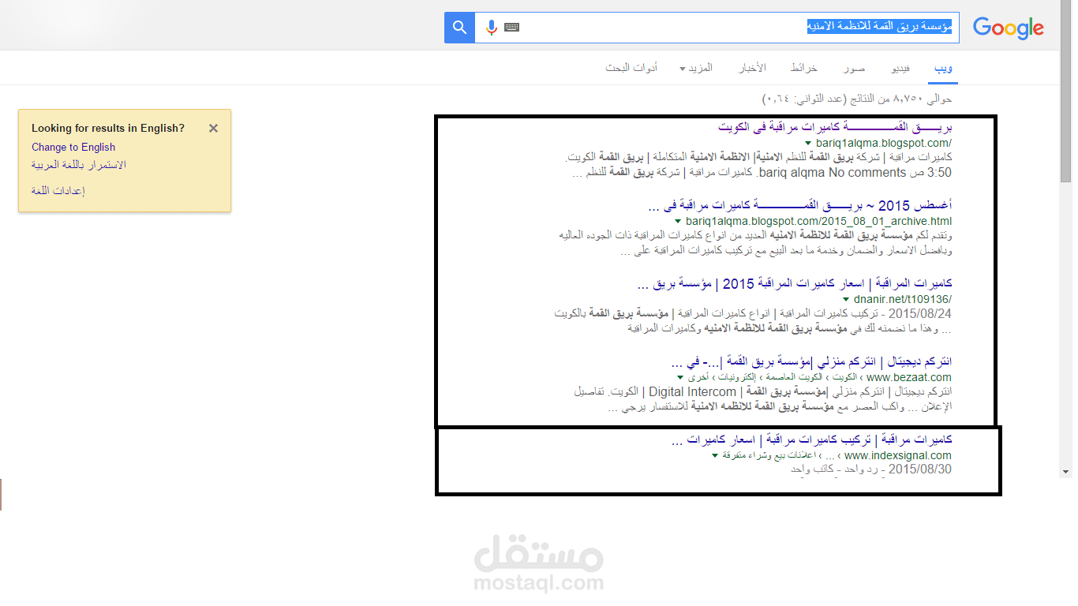Click snippet text 'bariq alqma No comments'
The image size is (1078, 606).
pos(831,172)
